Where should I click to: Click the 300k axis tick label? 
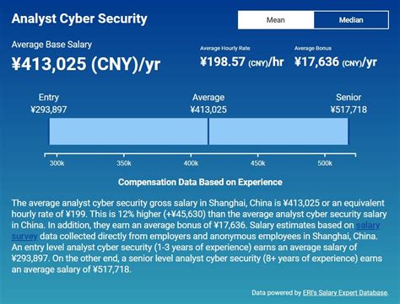(x=57, y=163)
